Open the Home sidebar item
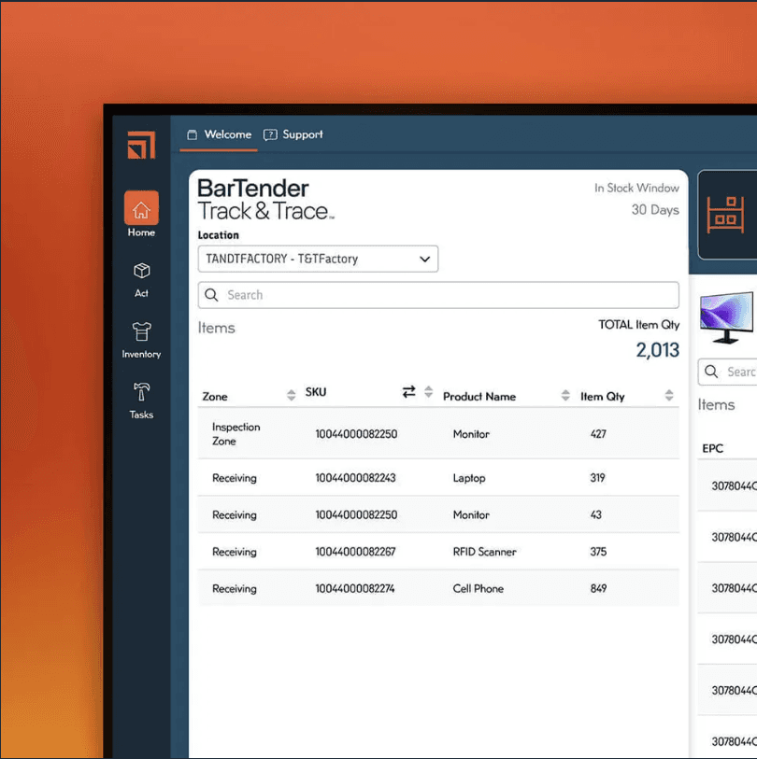This screenshot has width=757, height=759. coord(141,214)
